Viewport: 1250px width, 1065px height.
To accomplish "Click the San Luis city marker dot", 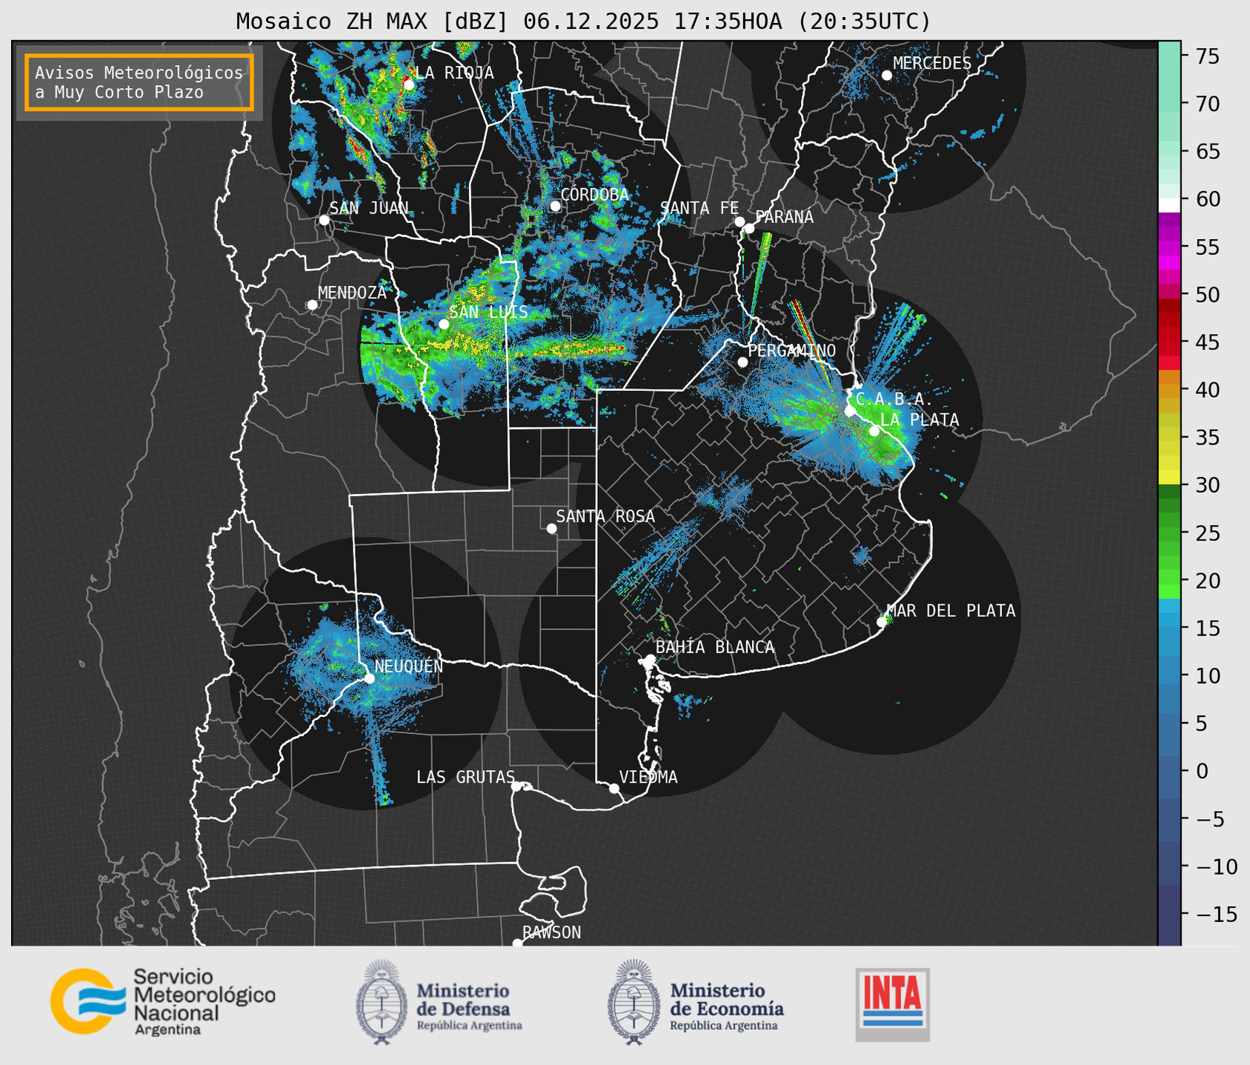I will (x=444, y=324).
